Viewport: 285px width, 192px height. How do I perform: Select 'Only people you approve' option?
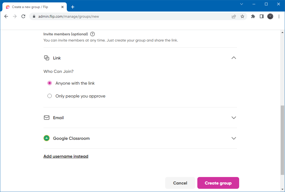50,96
